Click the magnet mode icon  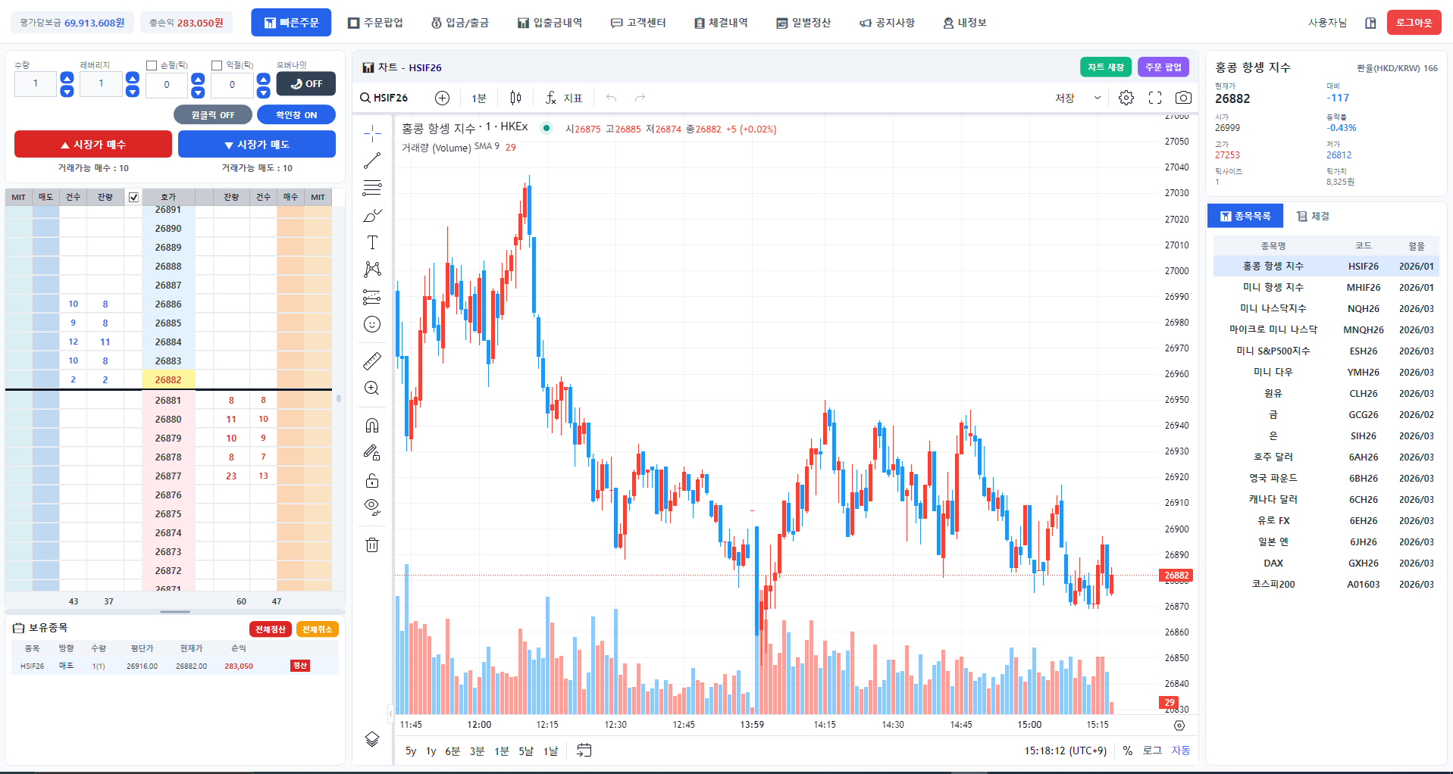tap(372, 426)
